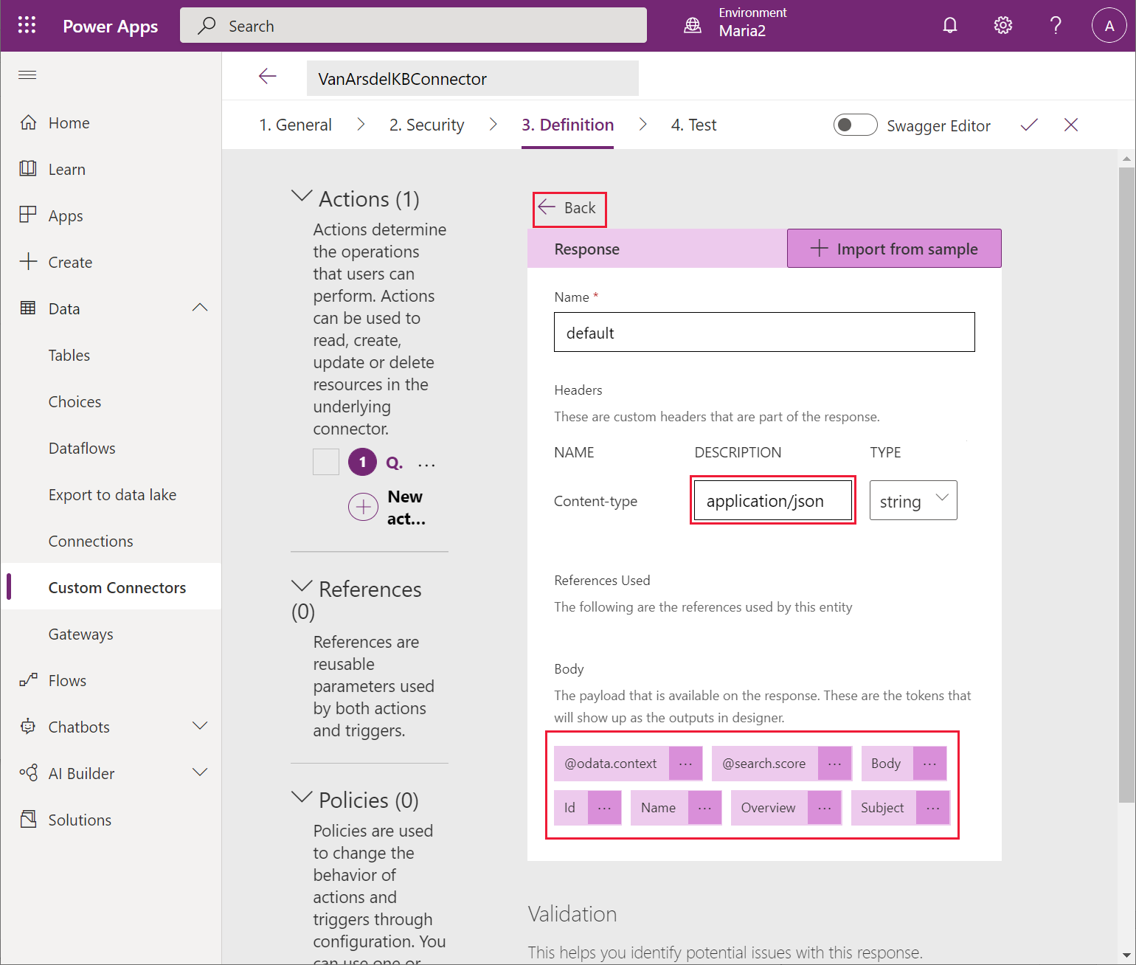This screenshot has height=965, width=1136.
Task: Click Import from sample button
Action: coord(894,249)
